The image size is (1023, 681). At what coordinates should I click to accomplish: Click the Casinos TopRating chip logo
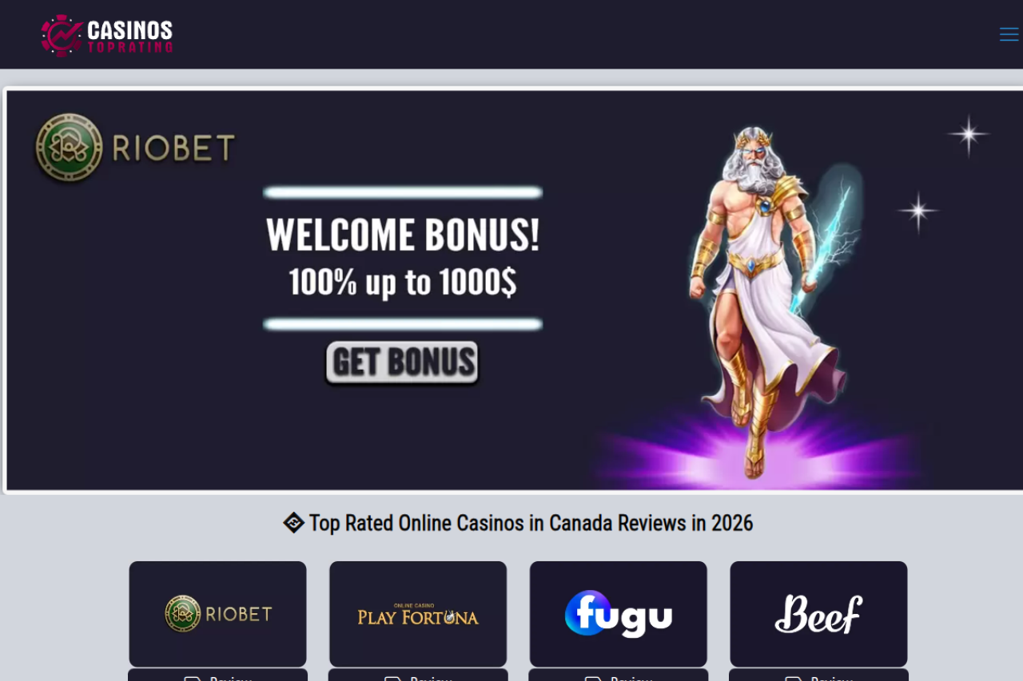point(62,35)
